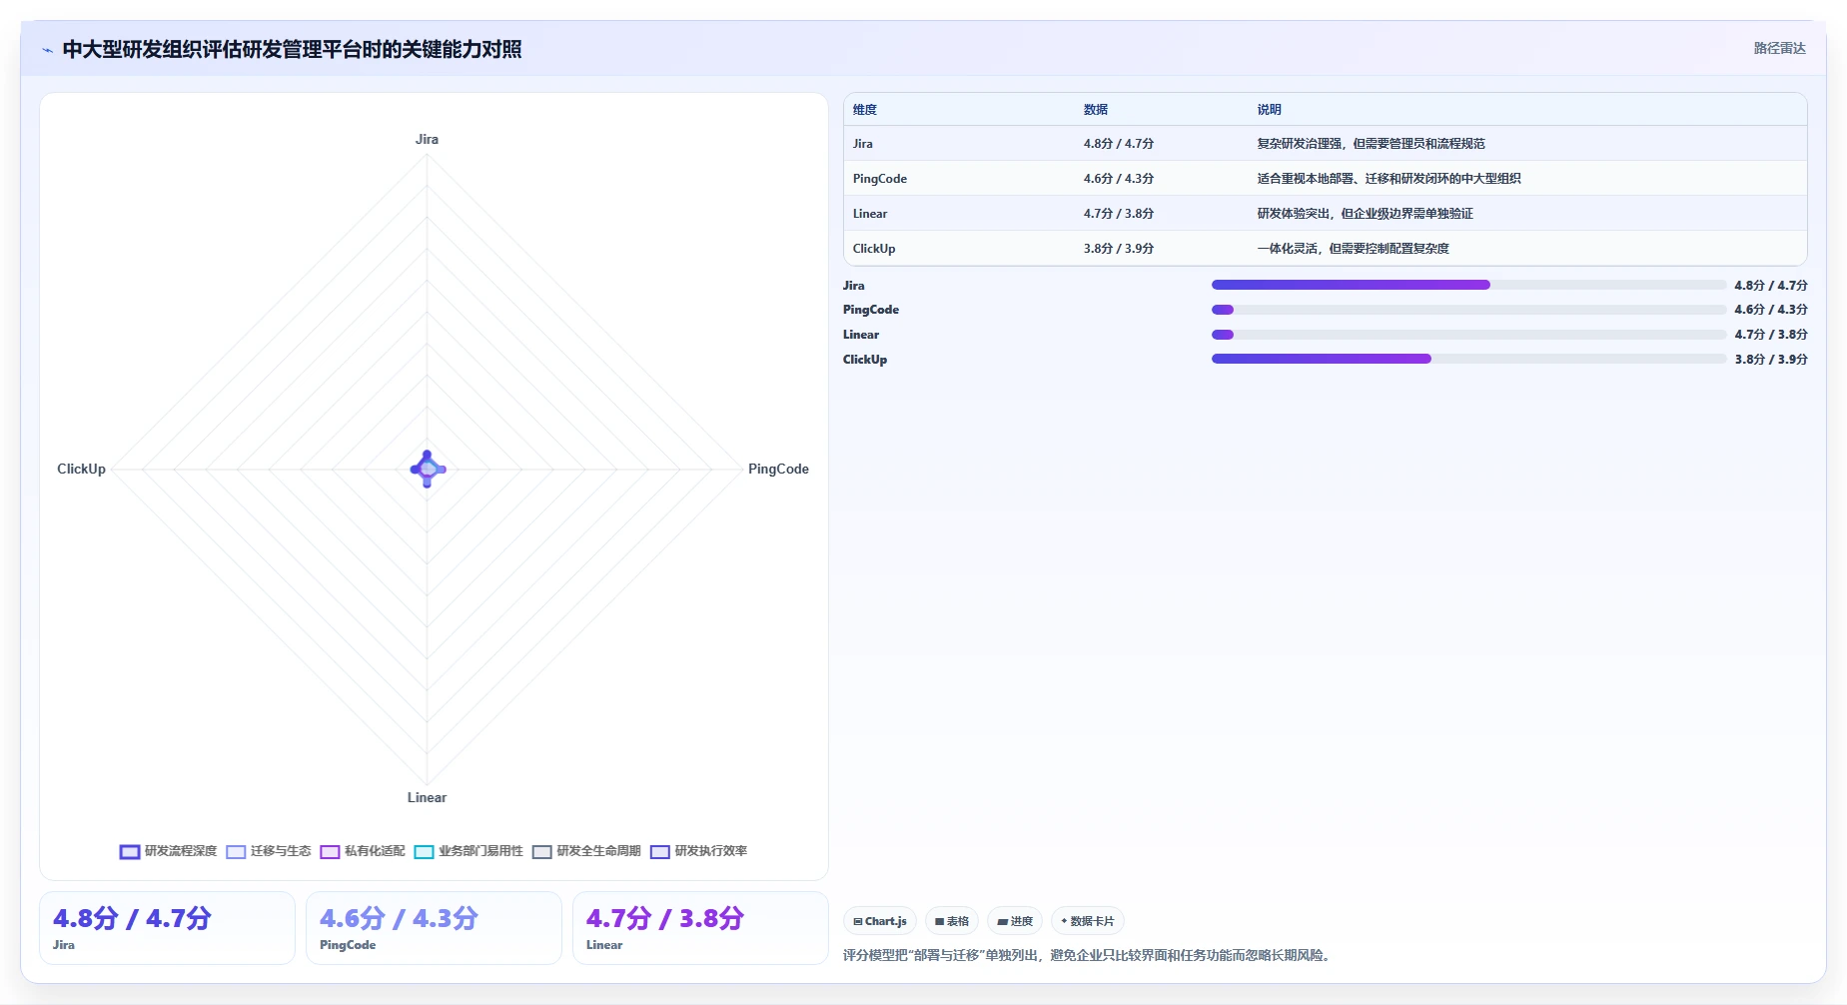This screenshot has height=1005, width=1847.
Task: Click the Jira axis label on the radar chart
Action: click(x=427, y=139)
